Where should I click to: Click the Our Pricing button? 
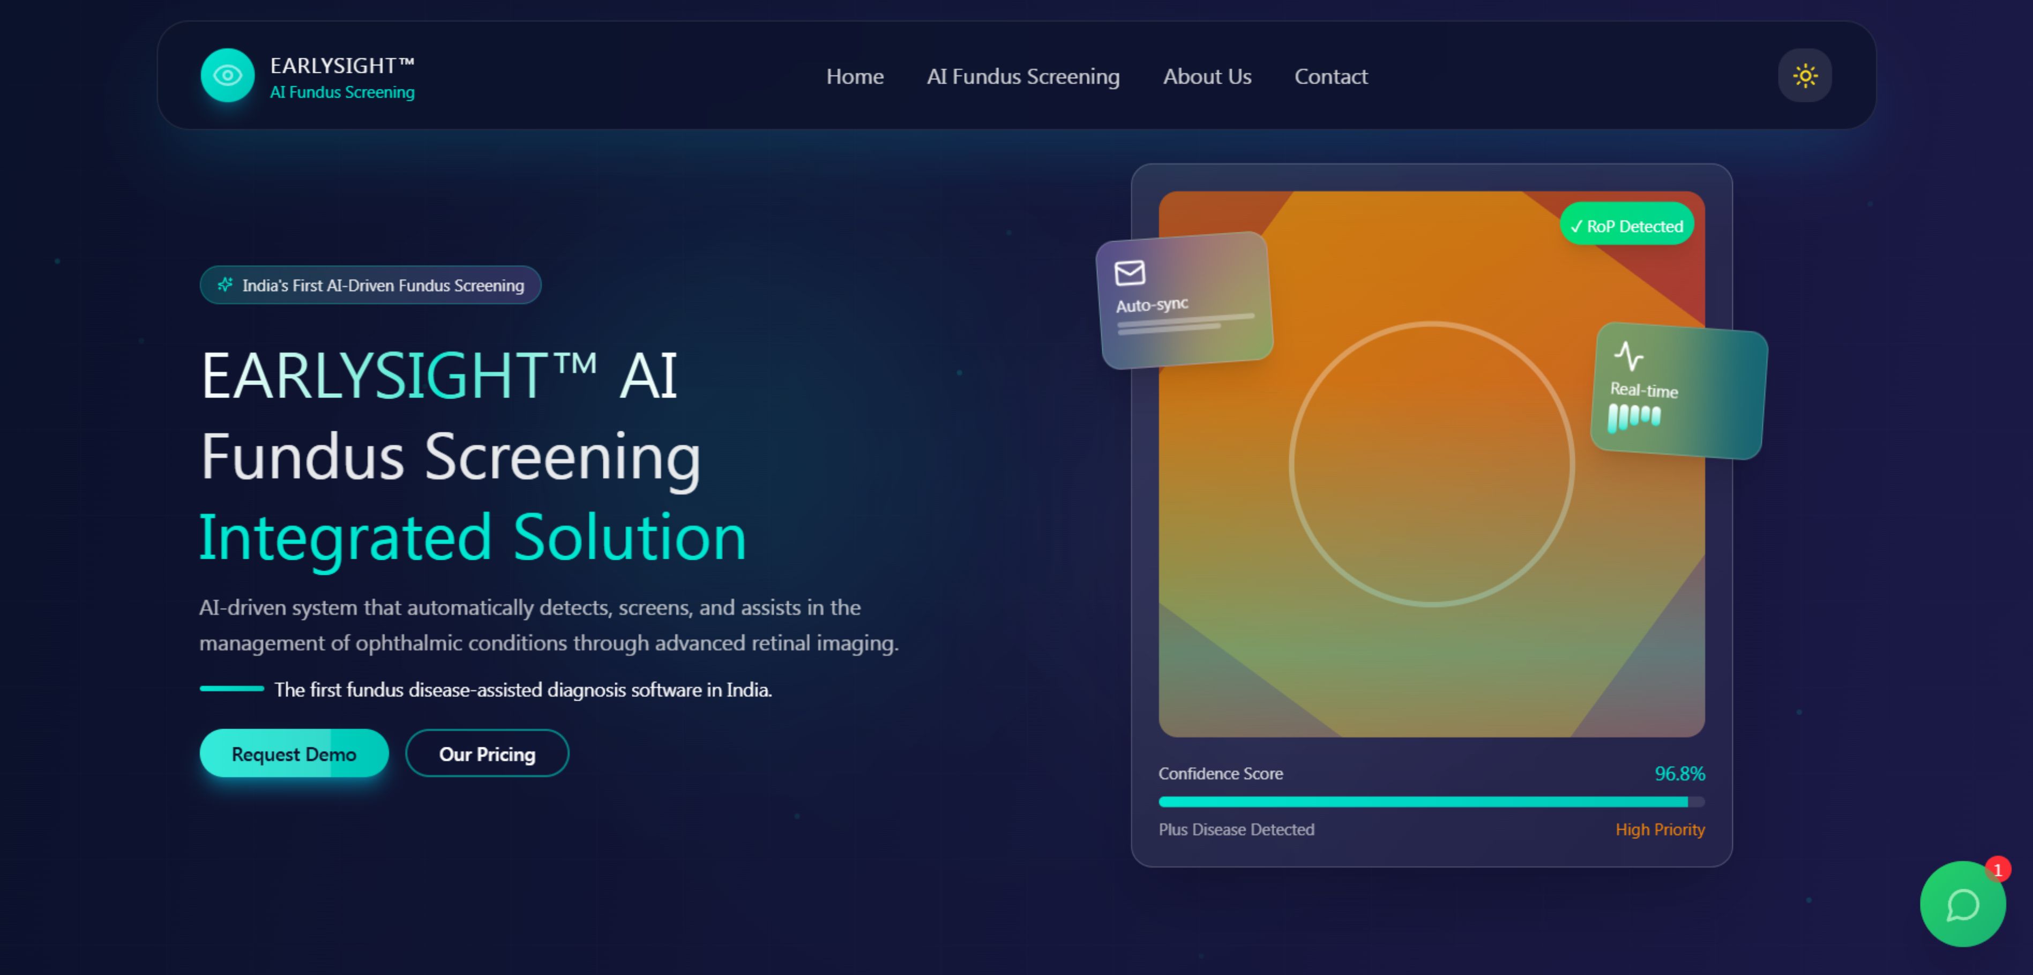tap(487, 754)
